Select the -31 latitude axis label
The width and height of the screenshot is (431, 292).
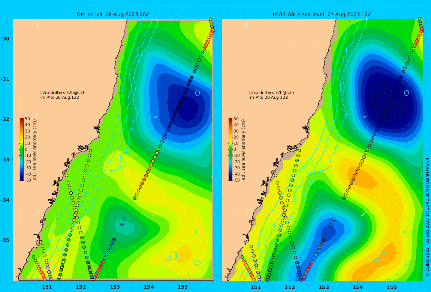(x=4, y=79)
